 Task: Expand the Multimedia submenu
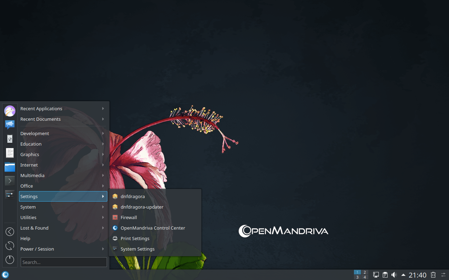[62, 175]
